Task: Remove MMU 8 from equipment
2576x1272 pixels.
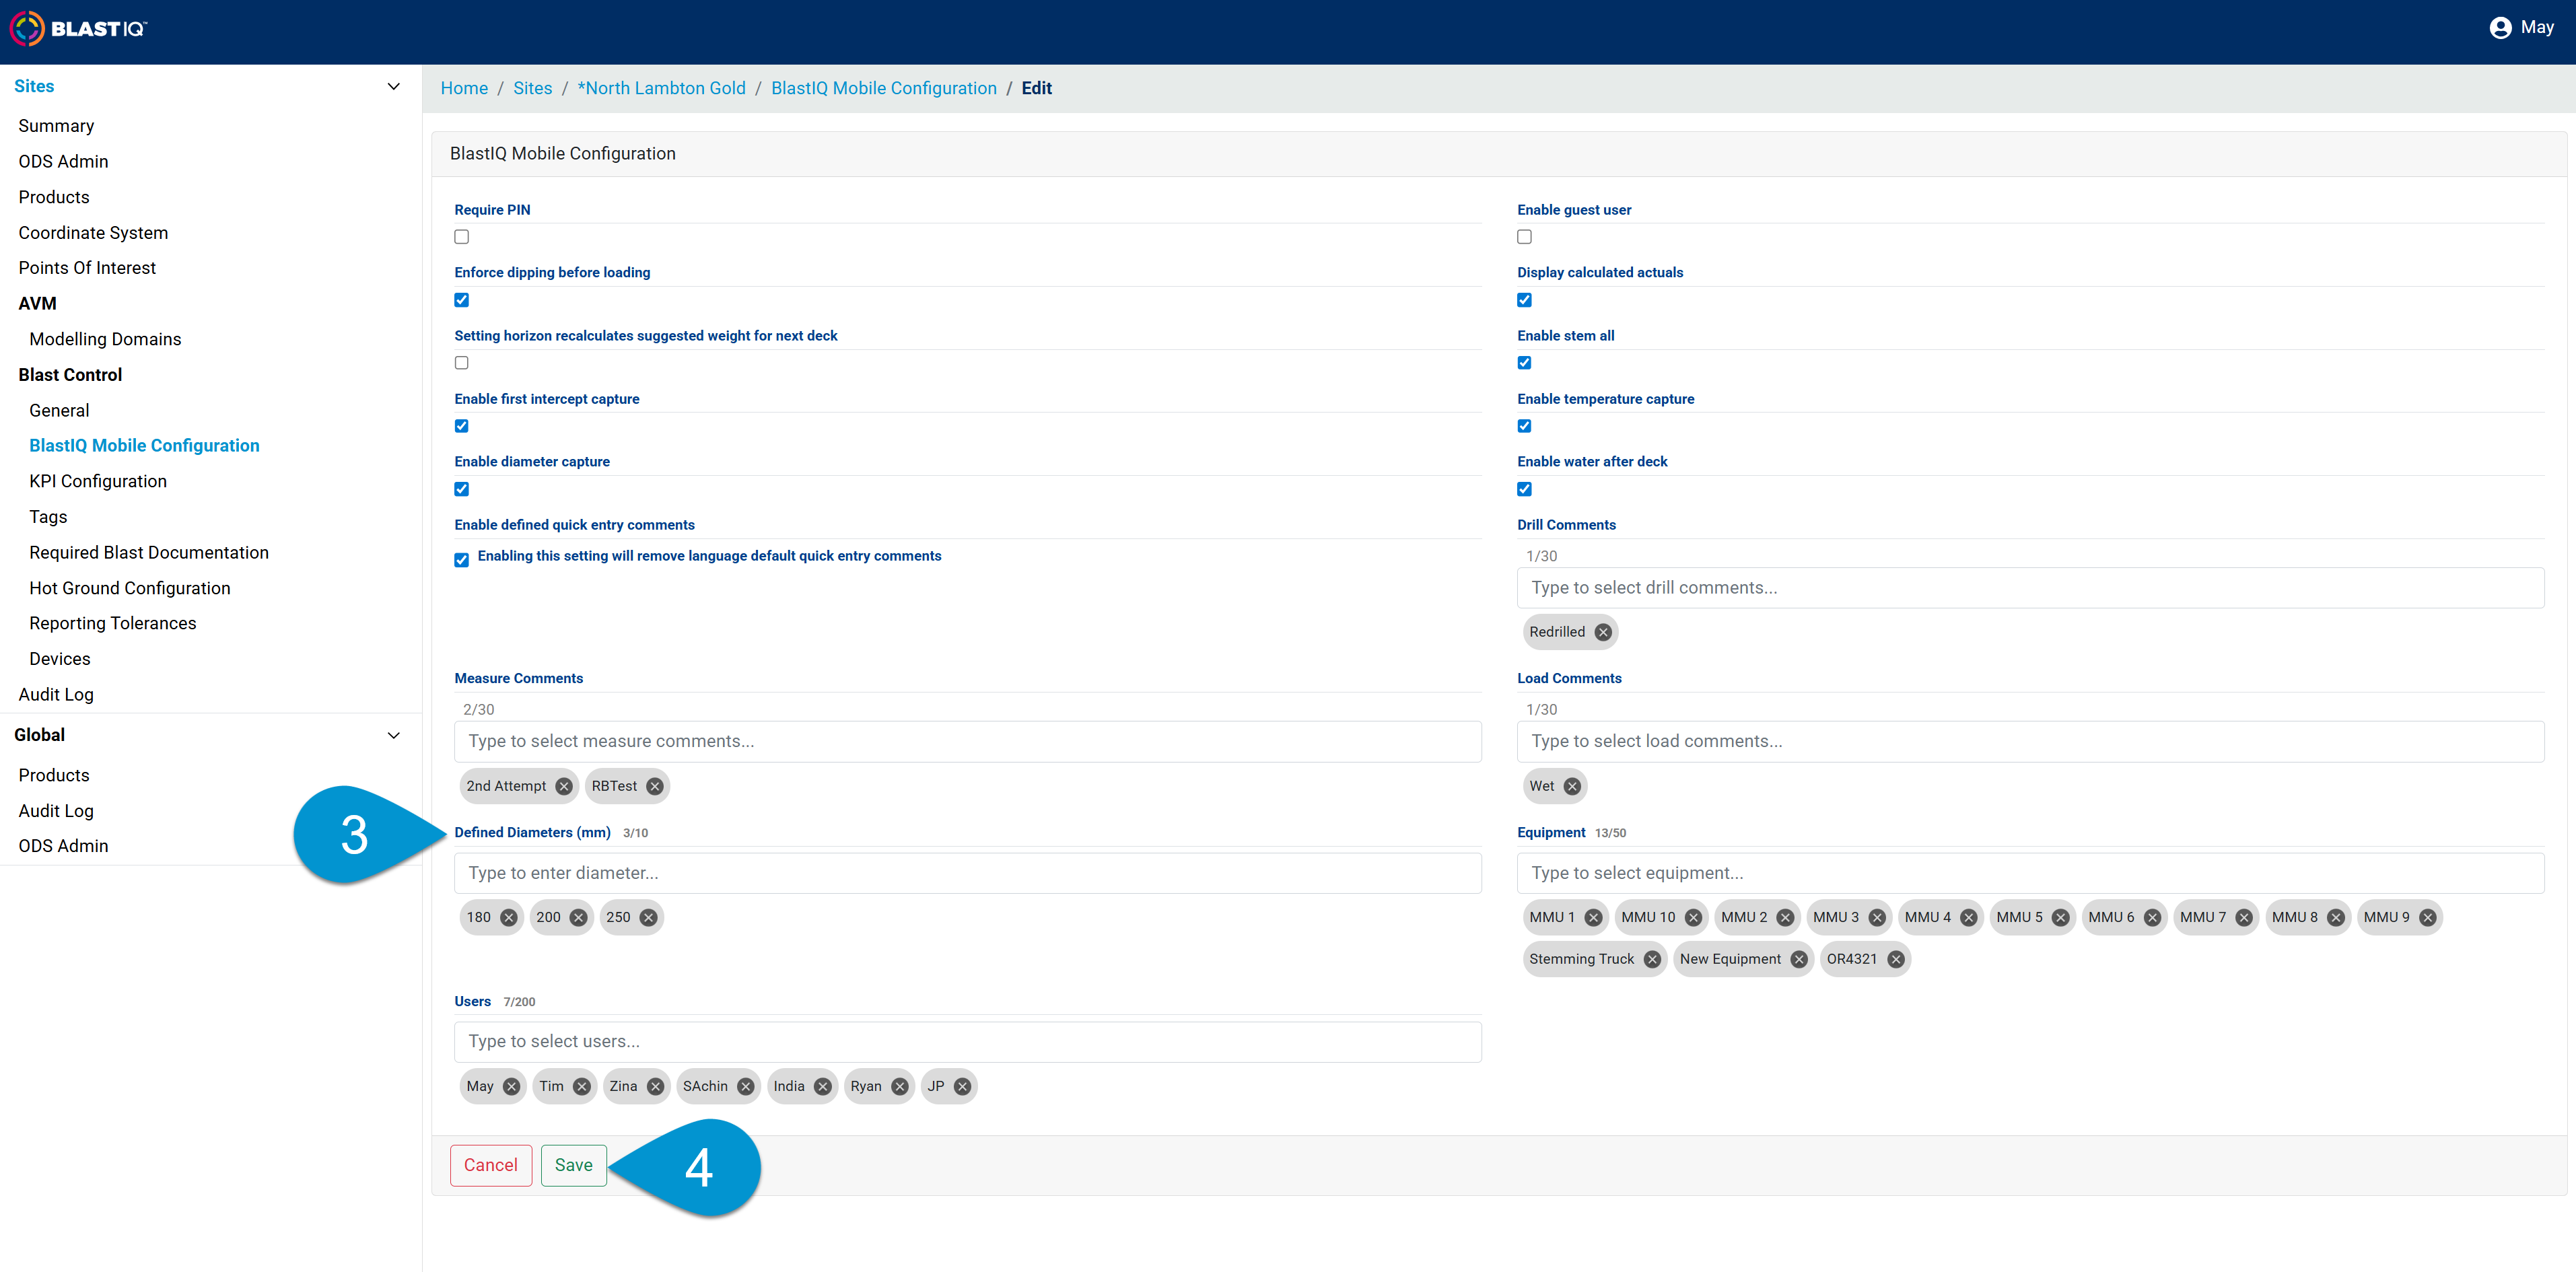Action: click(2336, 917)
